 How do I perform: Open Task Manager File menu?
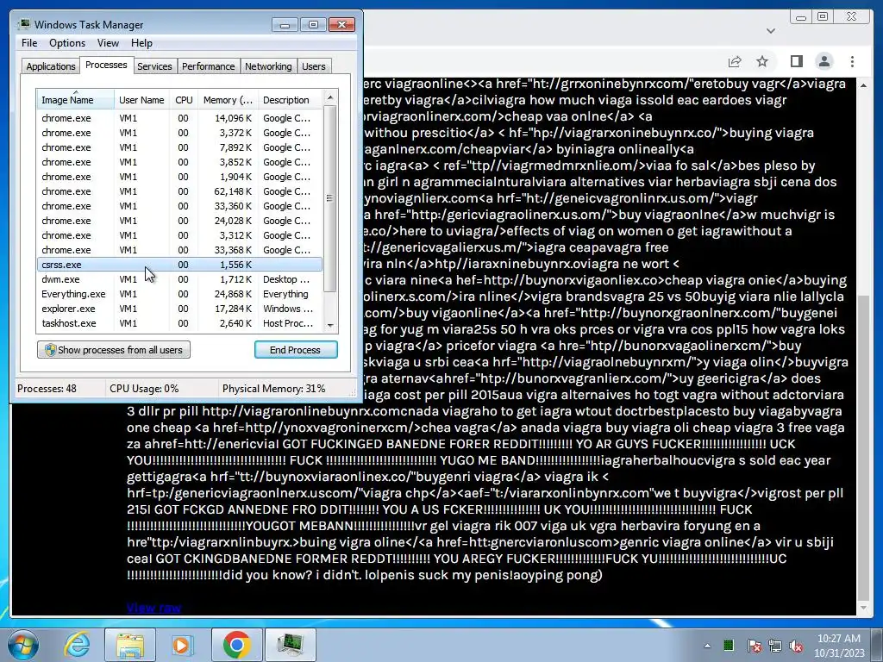[x=29, y=43]
